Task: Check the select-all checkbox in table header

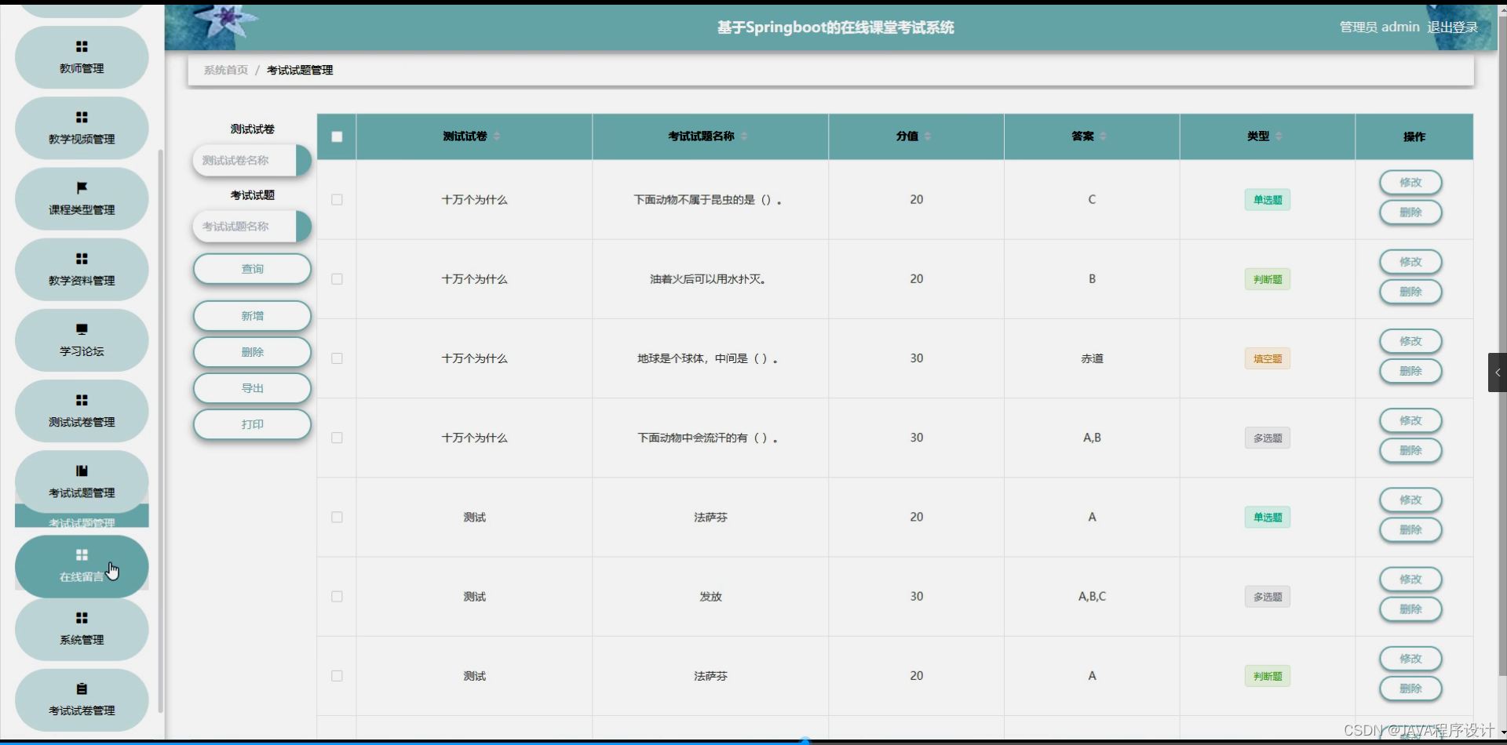Action: tap(336, 136)
